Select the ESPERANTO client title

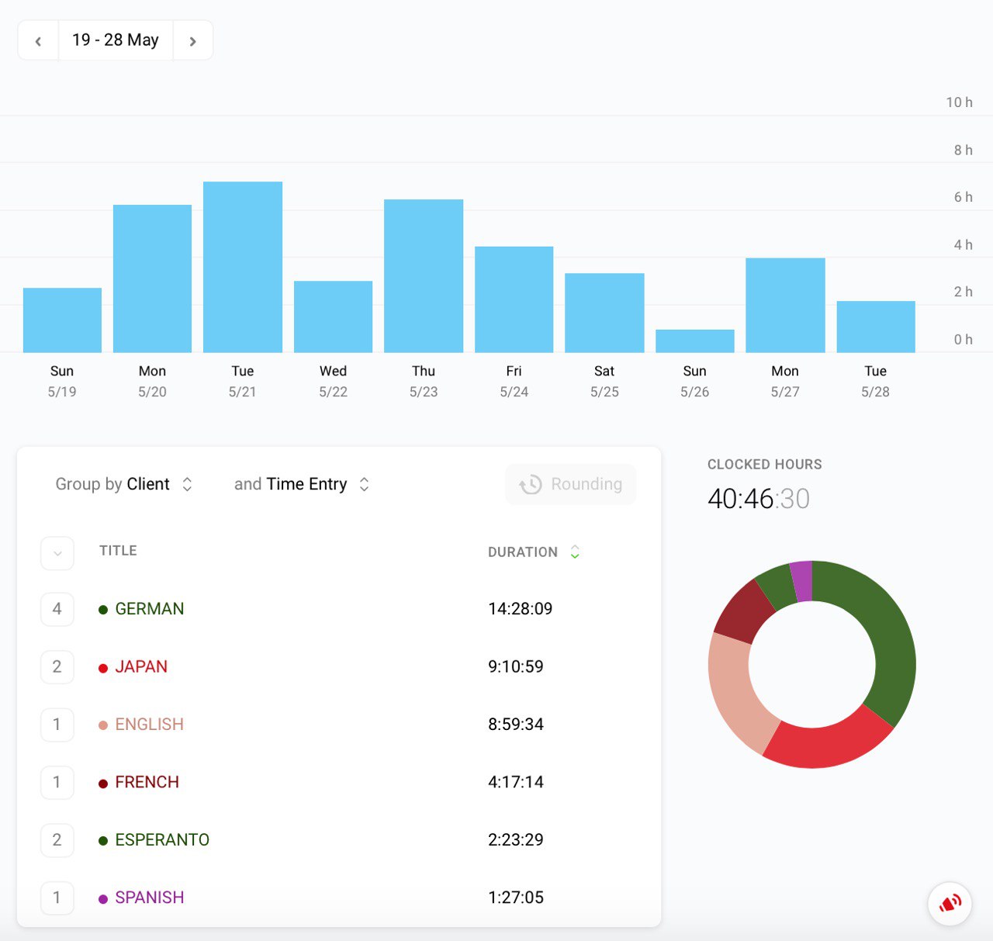(x=162, y=840)
